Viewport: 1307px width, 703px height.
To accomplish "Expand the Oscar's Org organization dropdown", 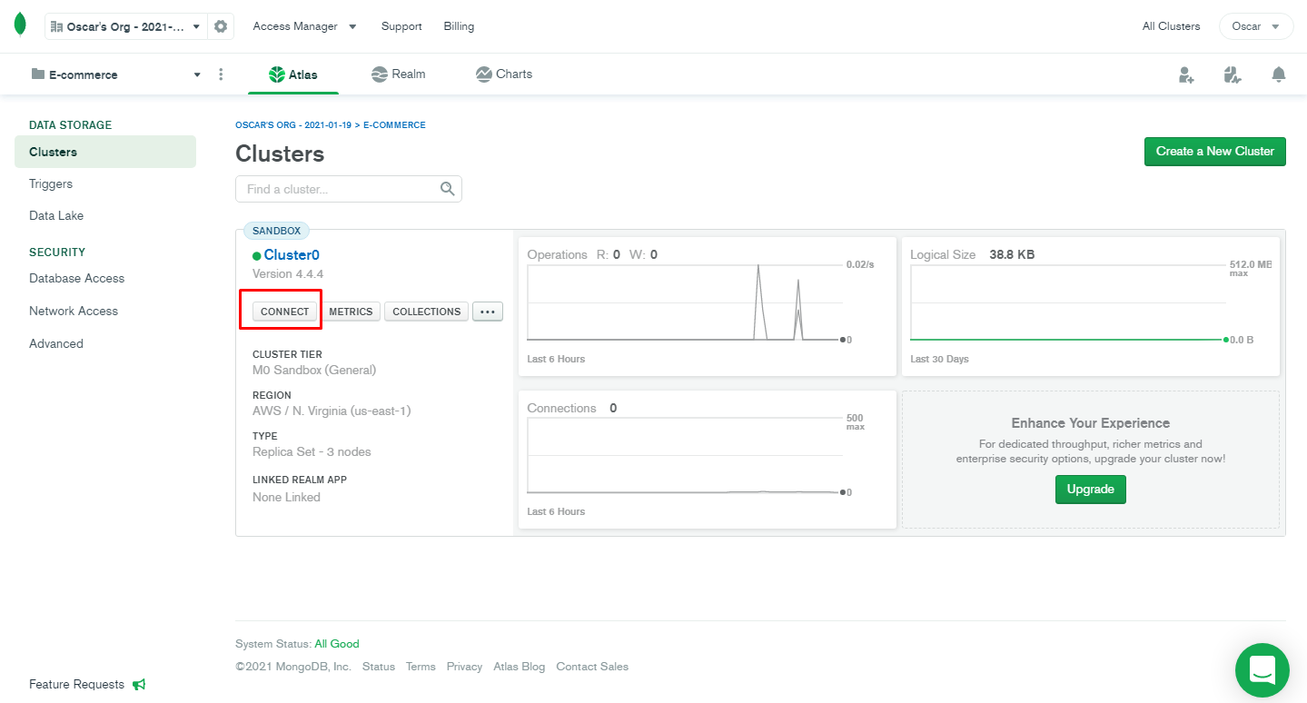I will [x=126, y=26].
